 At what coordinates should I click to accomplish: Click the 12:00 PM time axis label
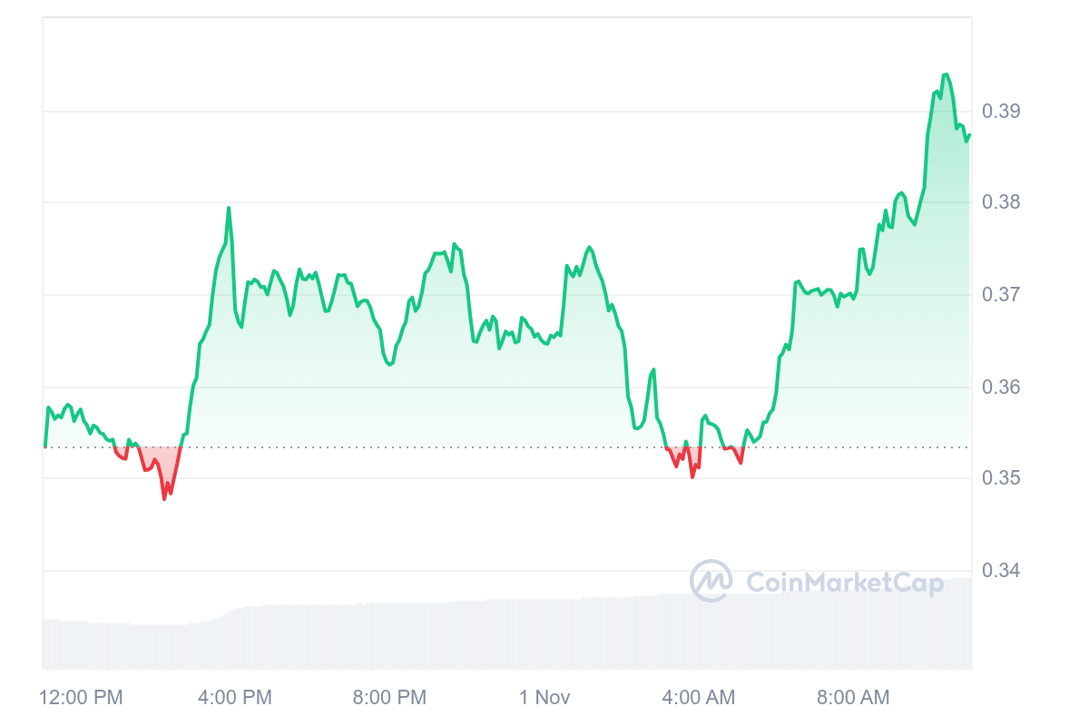pos(82,697)
